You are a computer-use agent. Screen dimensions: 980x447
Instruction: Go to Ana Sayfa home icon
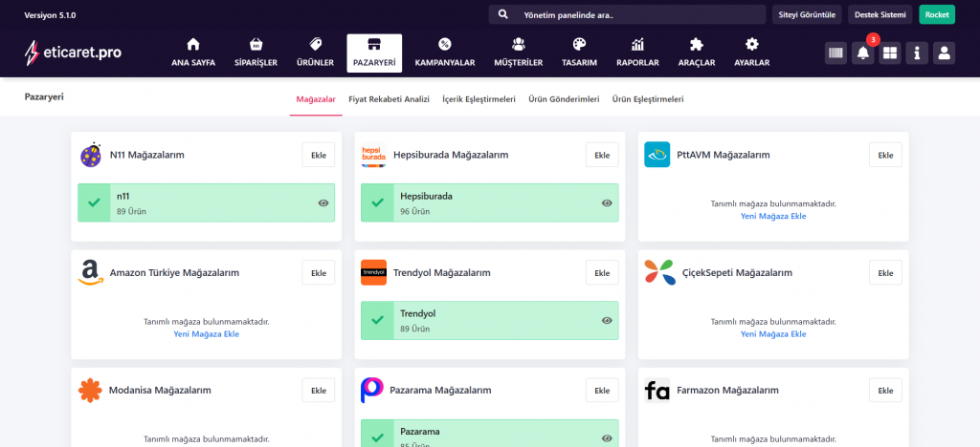point(193,44)
